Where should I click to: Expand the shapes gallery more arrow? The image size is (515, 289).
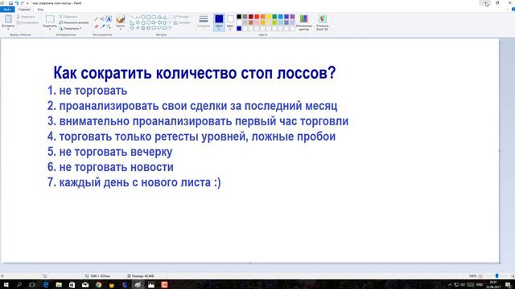point(170,28)
